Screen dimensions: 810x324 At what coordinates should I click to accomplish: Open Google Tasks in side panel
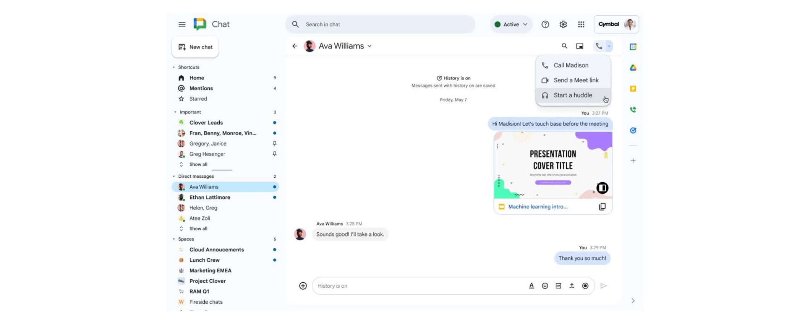[633, 130]
